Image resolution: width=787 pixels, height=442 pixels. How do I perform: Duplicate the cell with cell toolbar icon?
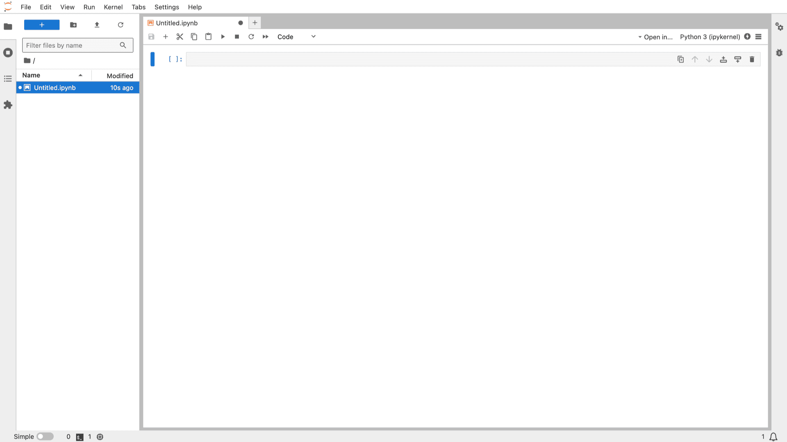680,59
